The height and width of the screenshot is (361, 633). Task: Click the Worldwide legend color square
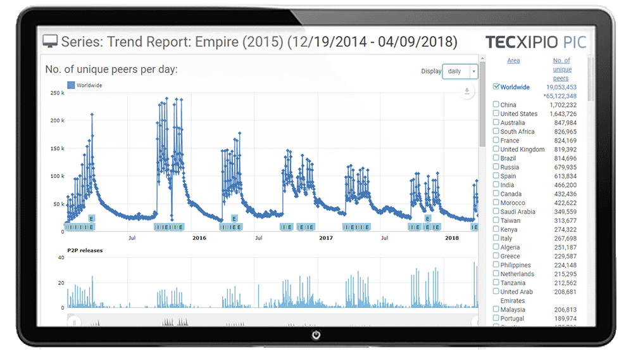tap(71, 85)
